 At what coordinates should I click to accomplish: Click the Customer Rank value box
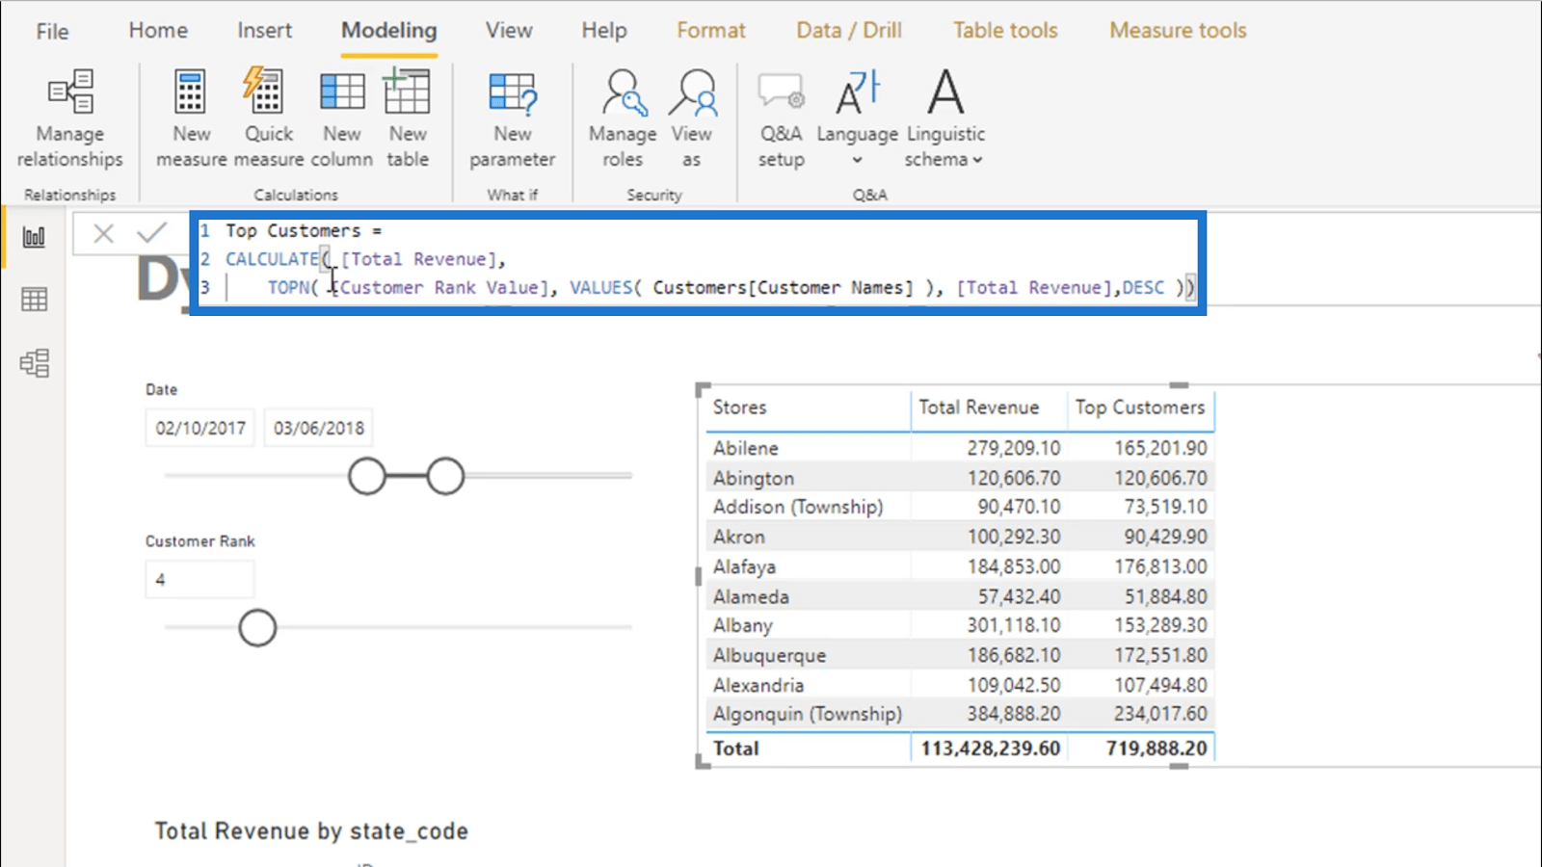click(199, 580)
